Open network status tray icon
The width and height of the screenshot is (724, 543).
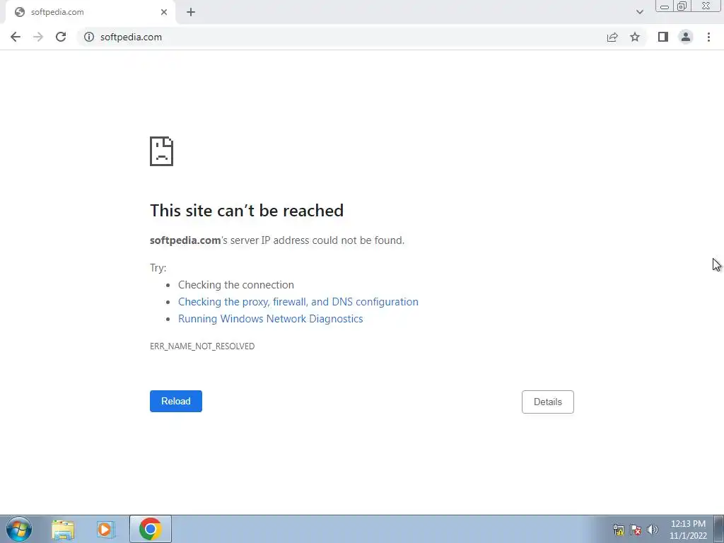(x=618, y=530)
